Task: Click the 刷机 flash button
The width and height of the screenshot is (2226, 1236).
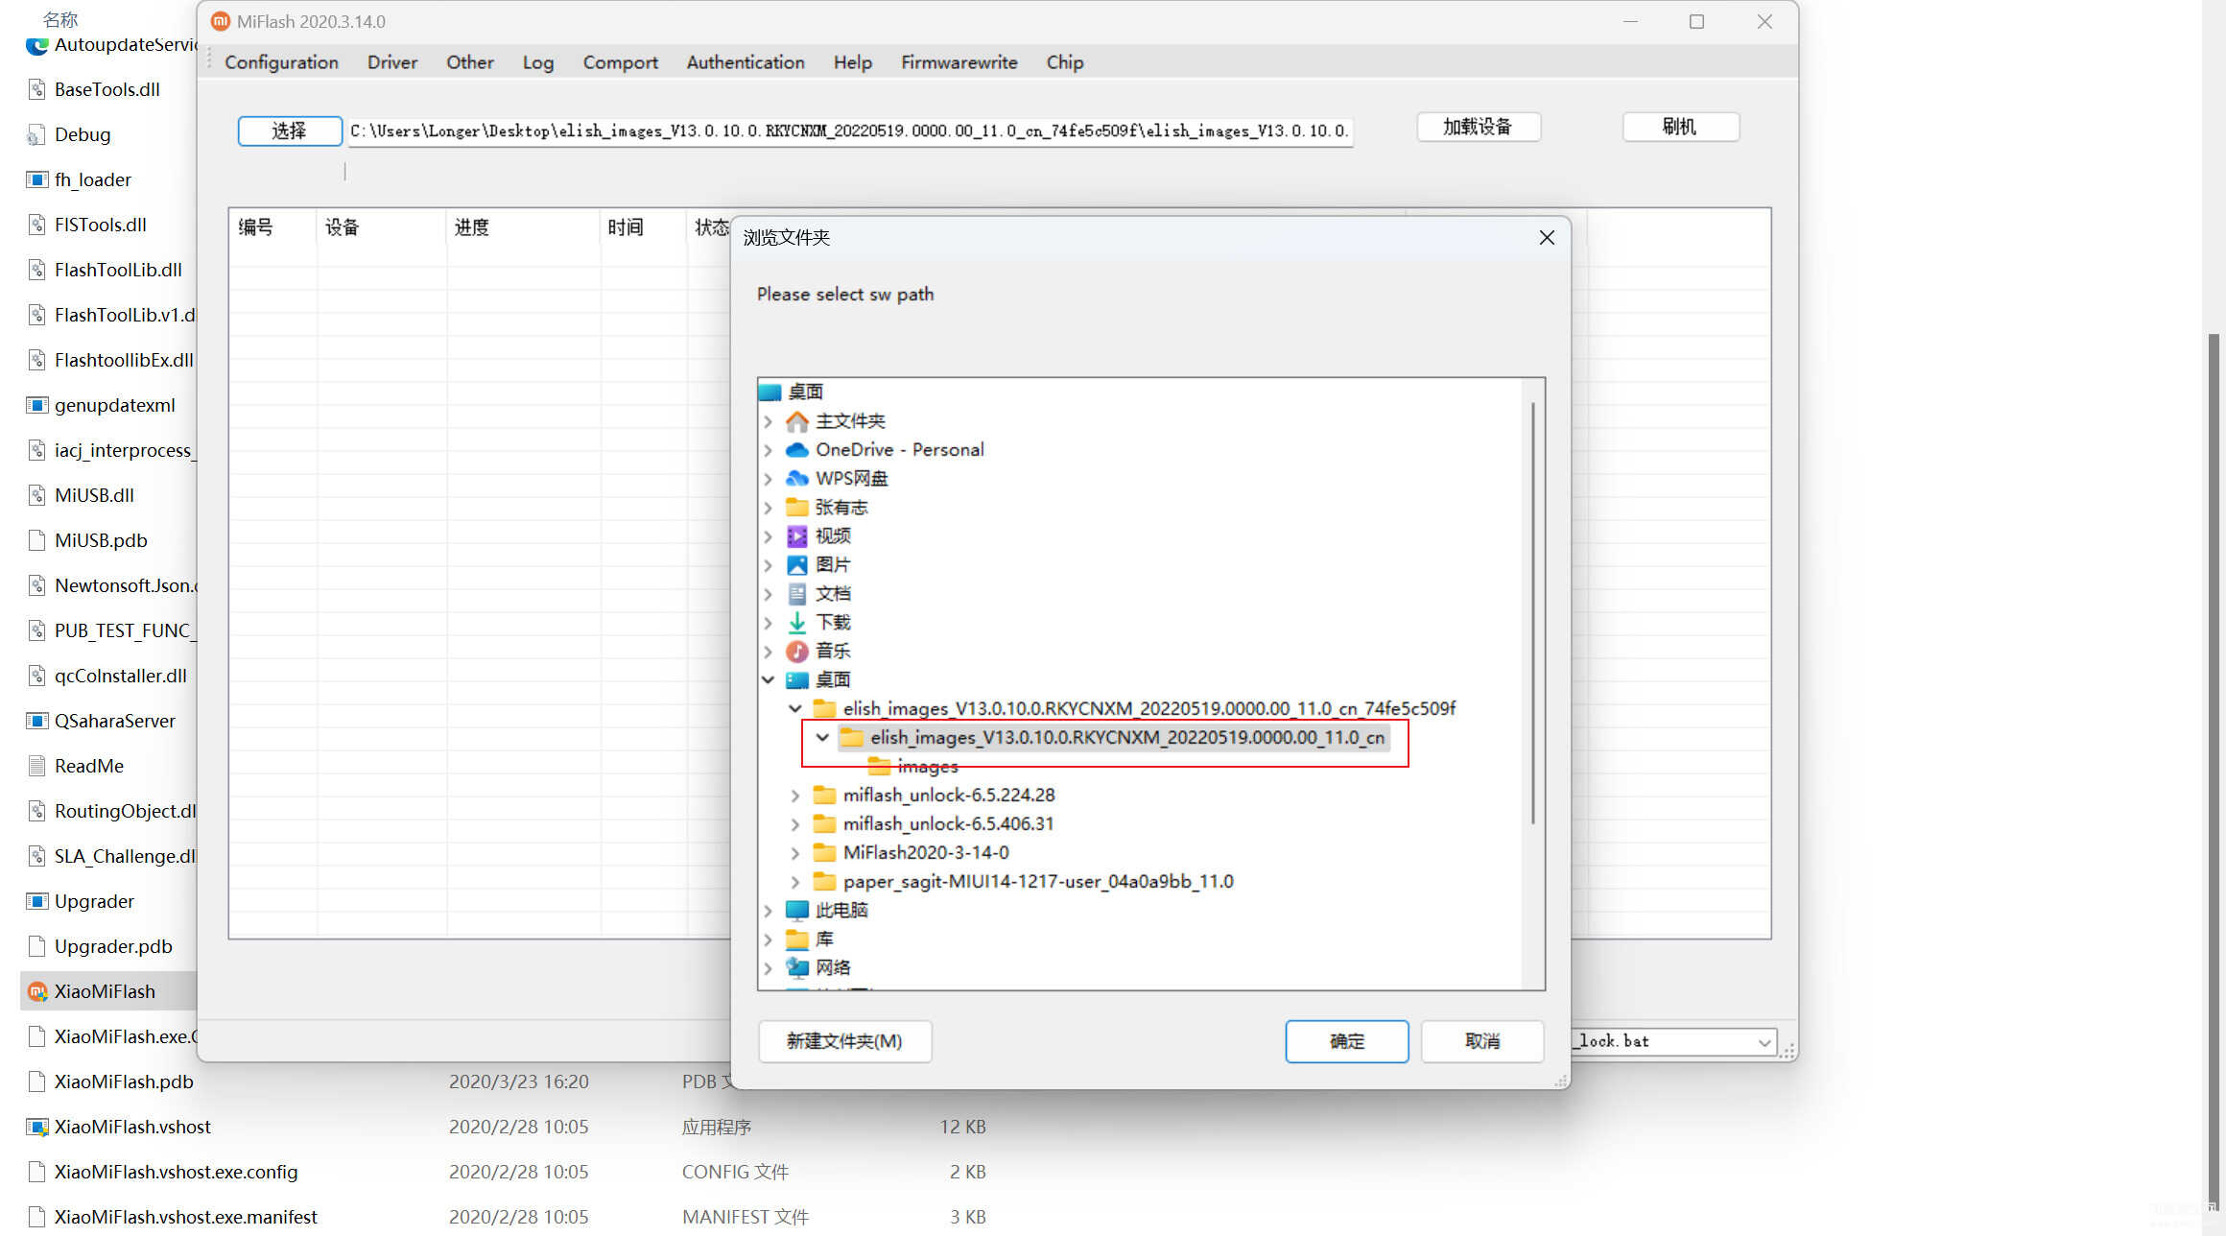Action: pos(1680,127)
